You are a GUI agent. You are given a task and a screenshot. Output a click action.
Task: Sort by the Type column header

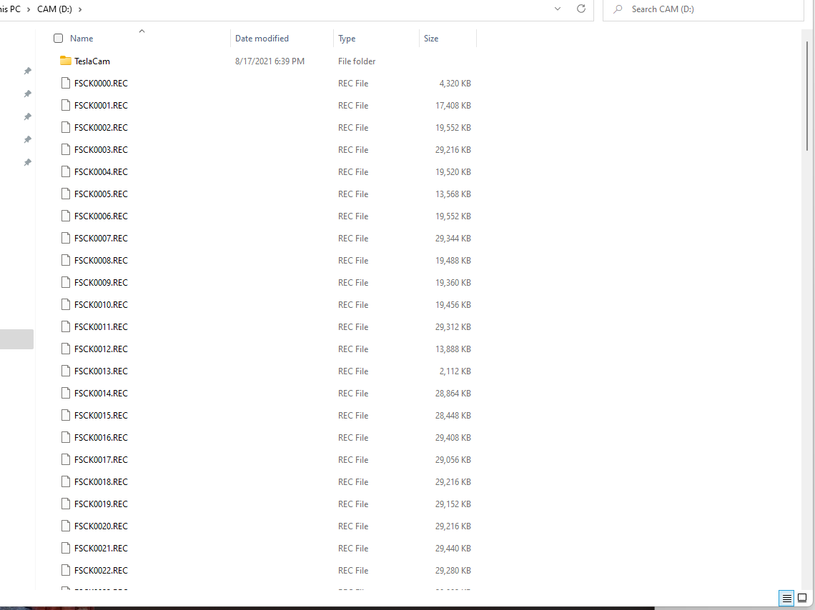click(347, 39)
